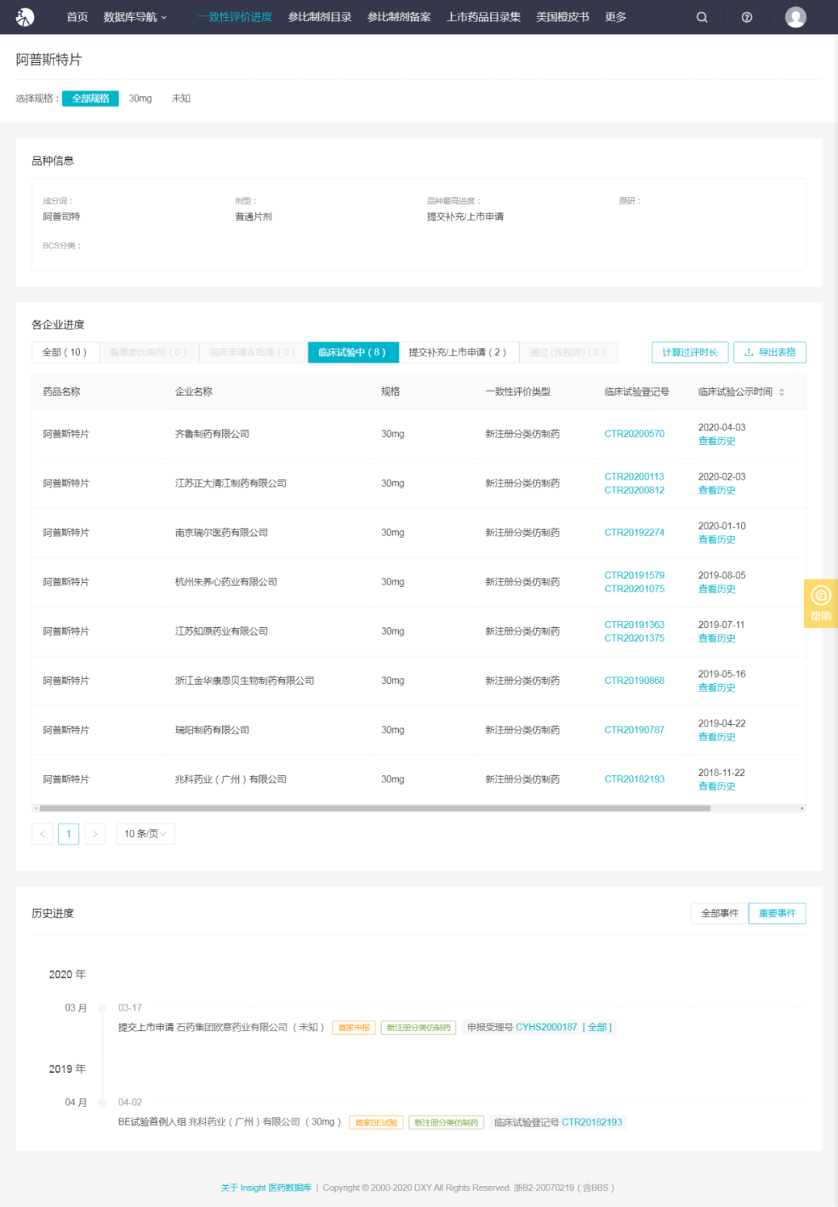The image size is (838, 1207).
Task: Open the 关于 Insight 医药数据库 footer link
Action: tap(266, 1188)
